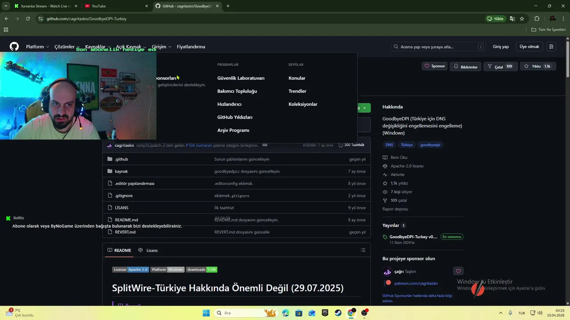Go back with the browser back arrow
570x320 pixels.
point(6,19)
